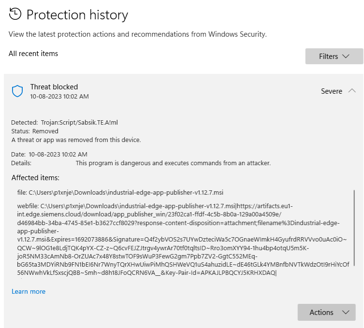Click the Severe severity label

(332, 91)
